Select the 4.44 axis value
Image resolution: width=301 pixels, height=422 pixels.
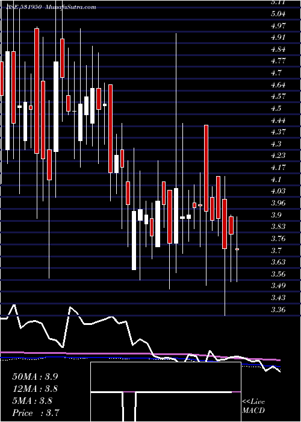pos(278,120)
